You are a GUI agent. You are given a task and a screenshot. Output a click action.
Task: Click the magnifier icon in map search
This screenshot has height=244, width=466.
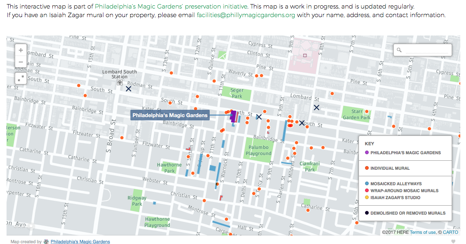[399, 50]
